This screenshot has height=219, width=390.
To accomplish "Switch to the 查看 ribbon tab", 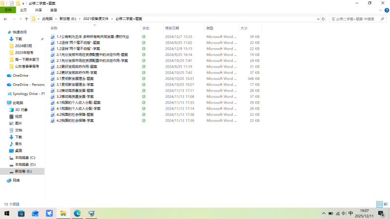I will click(53, 10).
